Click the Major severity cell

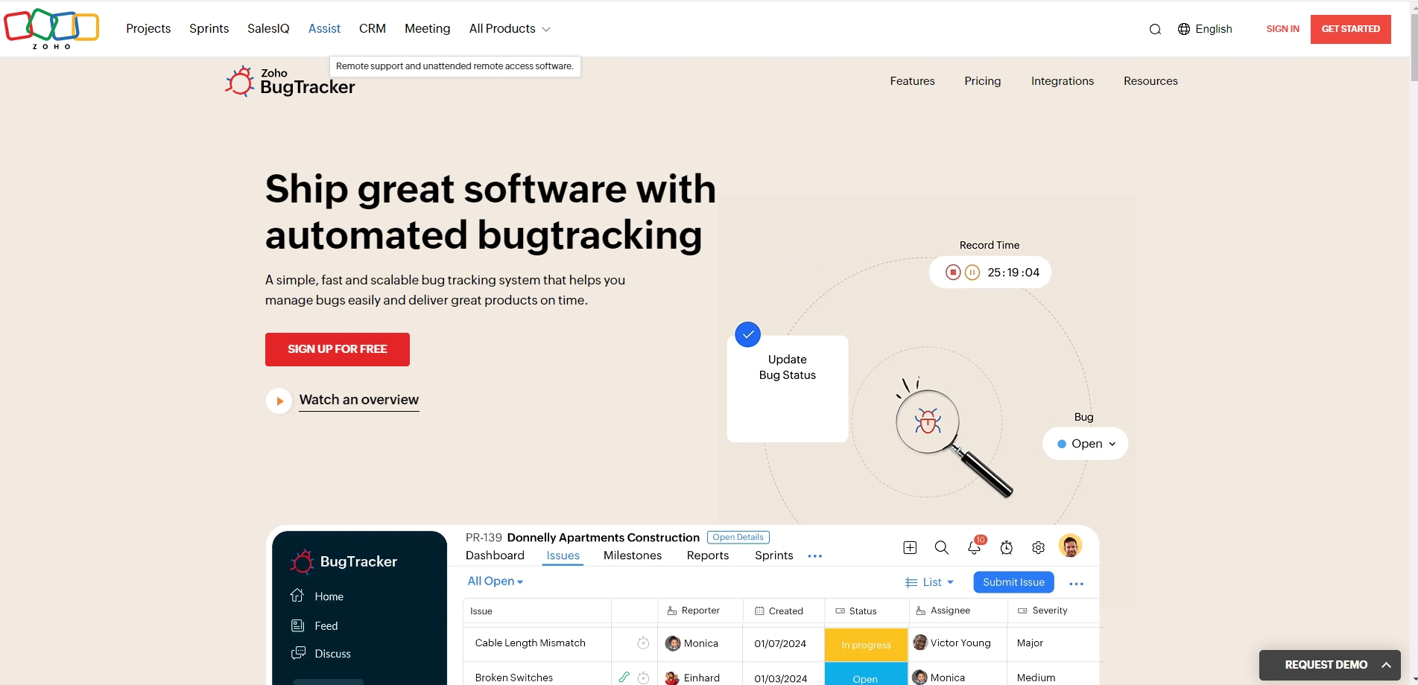[1030, 643]
